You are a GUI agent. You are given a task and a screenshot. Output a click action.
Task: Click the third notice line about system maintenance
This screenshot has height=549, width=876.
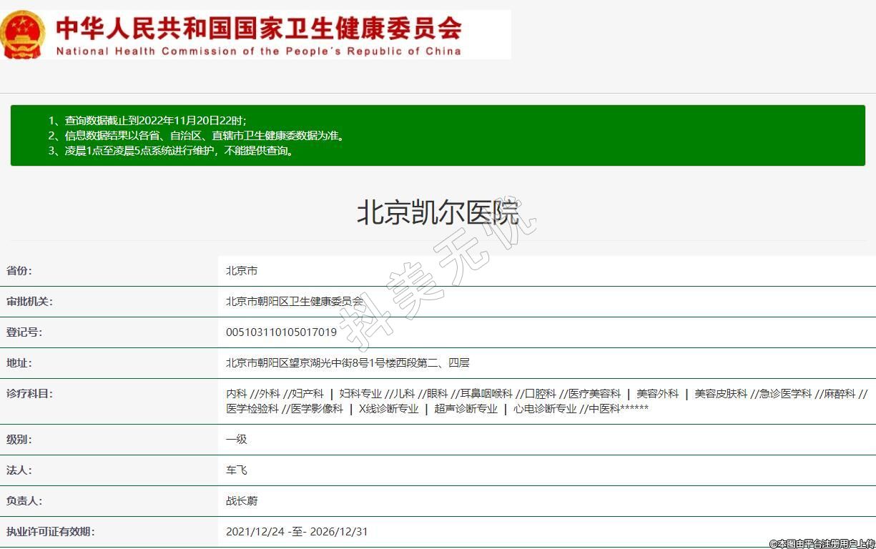pos(172,151)
